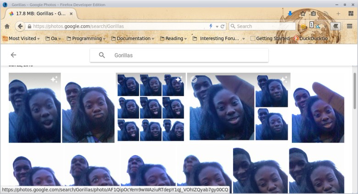Open the URL bar history dropdown arrow
The width and height of the screenshot is (358, 194).
(x=217, y=26)
